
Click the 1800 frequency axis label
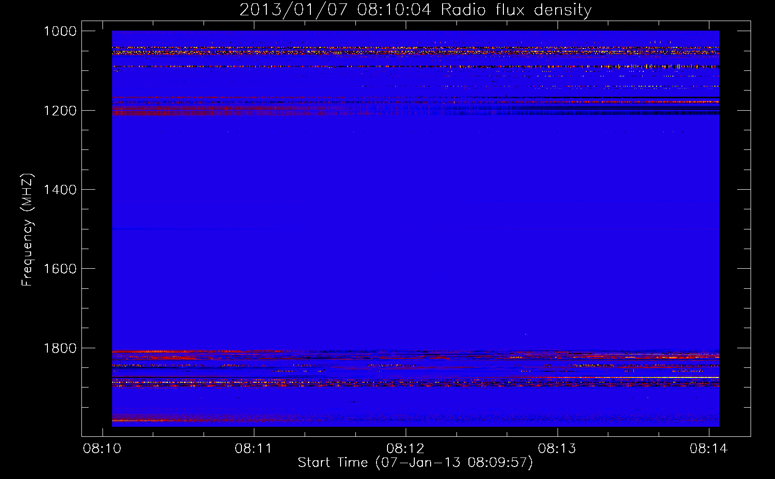(60, 348)
